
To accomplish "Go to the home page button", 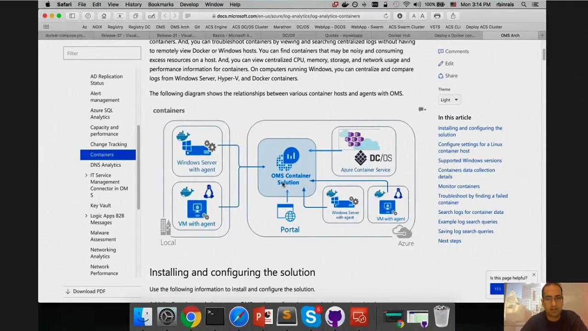I will click(x=104, y=16).
